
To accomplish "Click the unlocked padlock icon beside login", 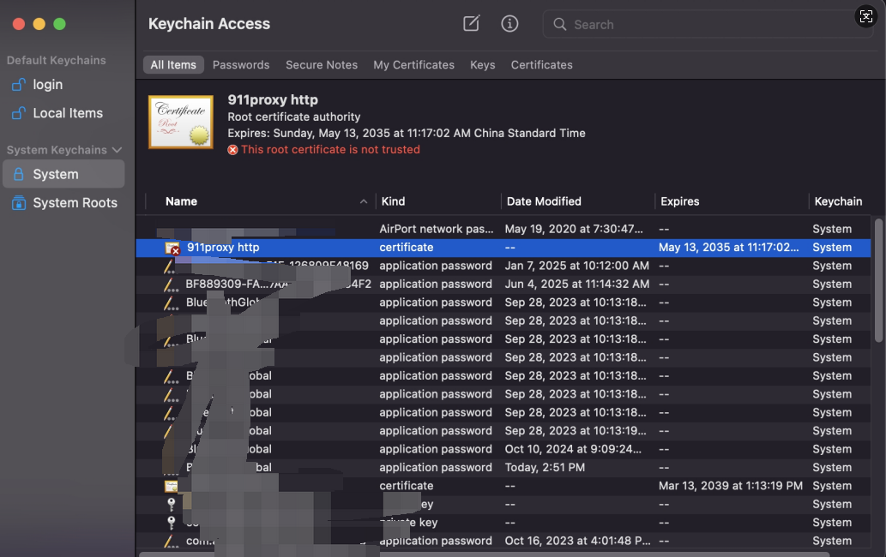I will (x=19, y=85).
